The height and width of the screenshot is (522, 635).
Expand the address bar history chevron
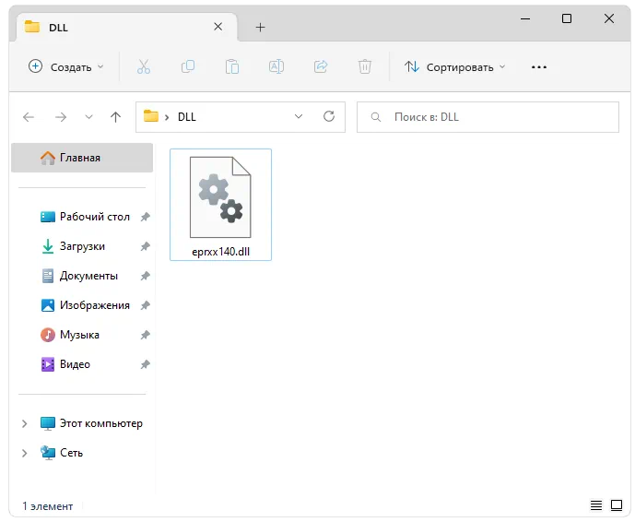299,117
